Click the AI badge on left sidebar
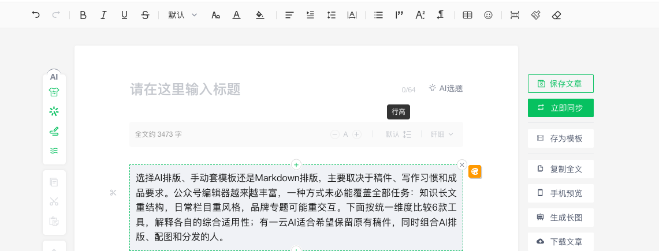Image resolution: width=659 pixels, height=251 pixels. pos(54,76)
